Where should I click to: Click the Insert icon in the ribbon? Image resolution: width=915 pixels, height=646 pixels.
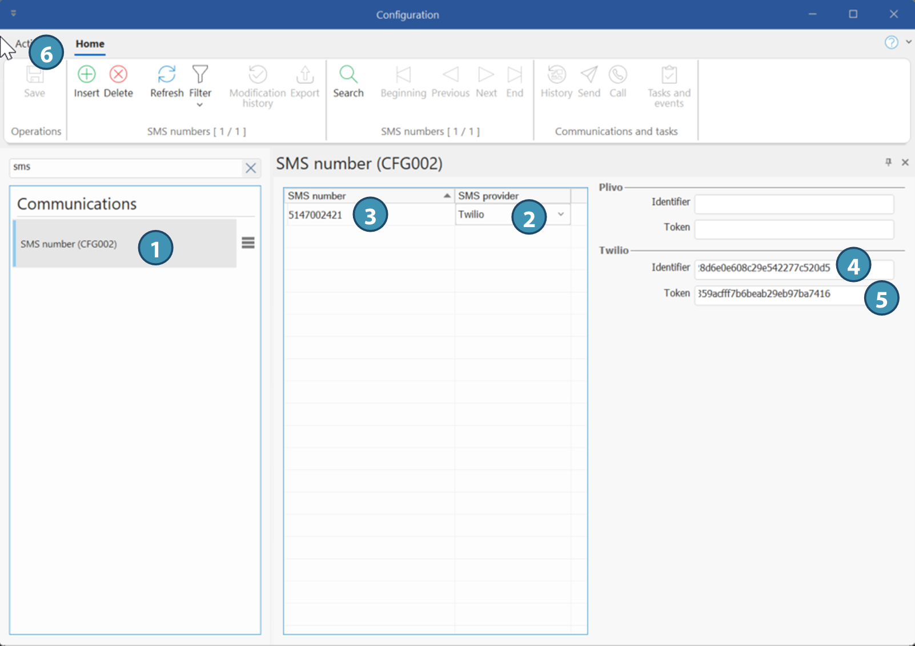(x=86, y=75)
